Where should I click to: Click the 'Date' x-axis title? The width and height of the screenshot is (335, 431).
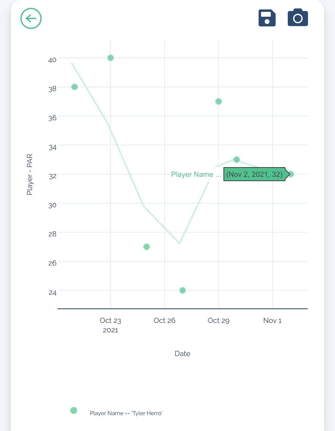[x=182, y=354]
